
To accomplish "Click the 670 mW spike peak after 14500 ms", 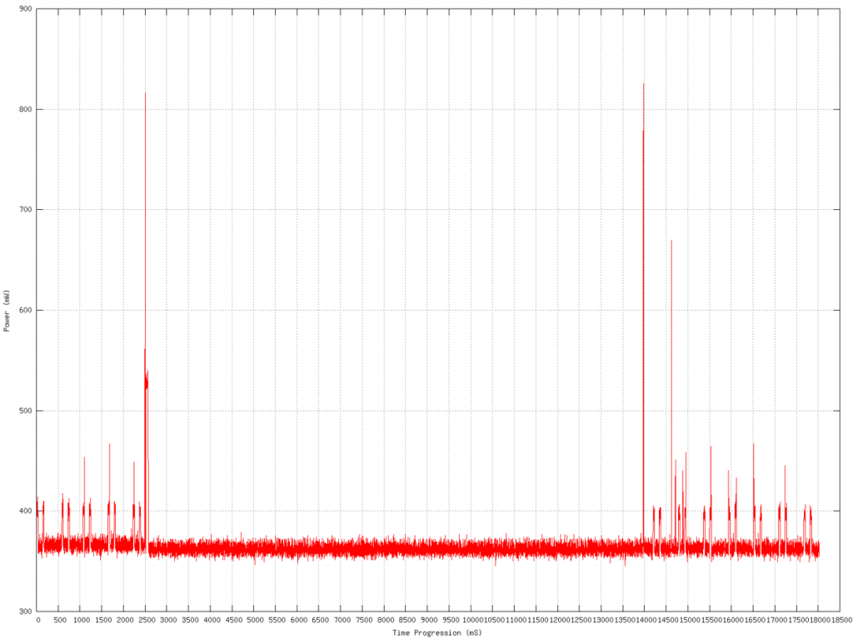I will pos(671,242).
